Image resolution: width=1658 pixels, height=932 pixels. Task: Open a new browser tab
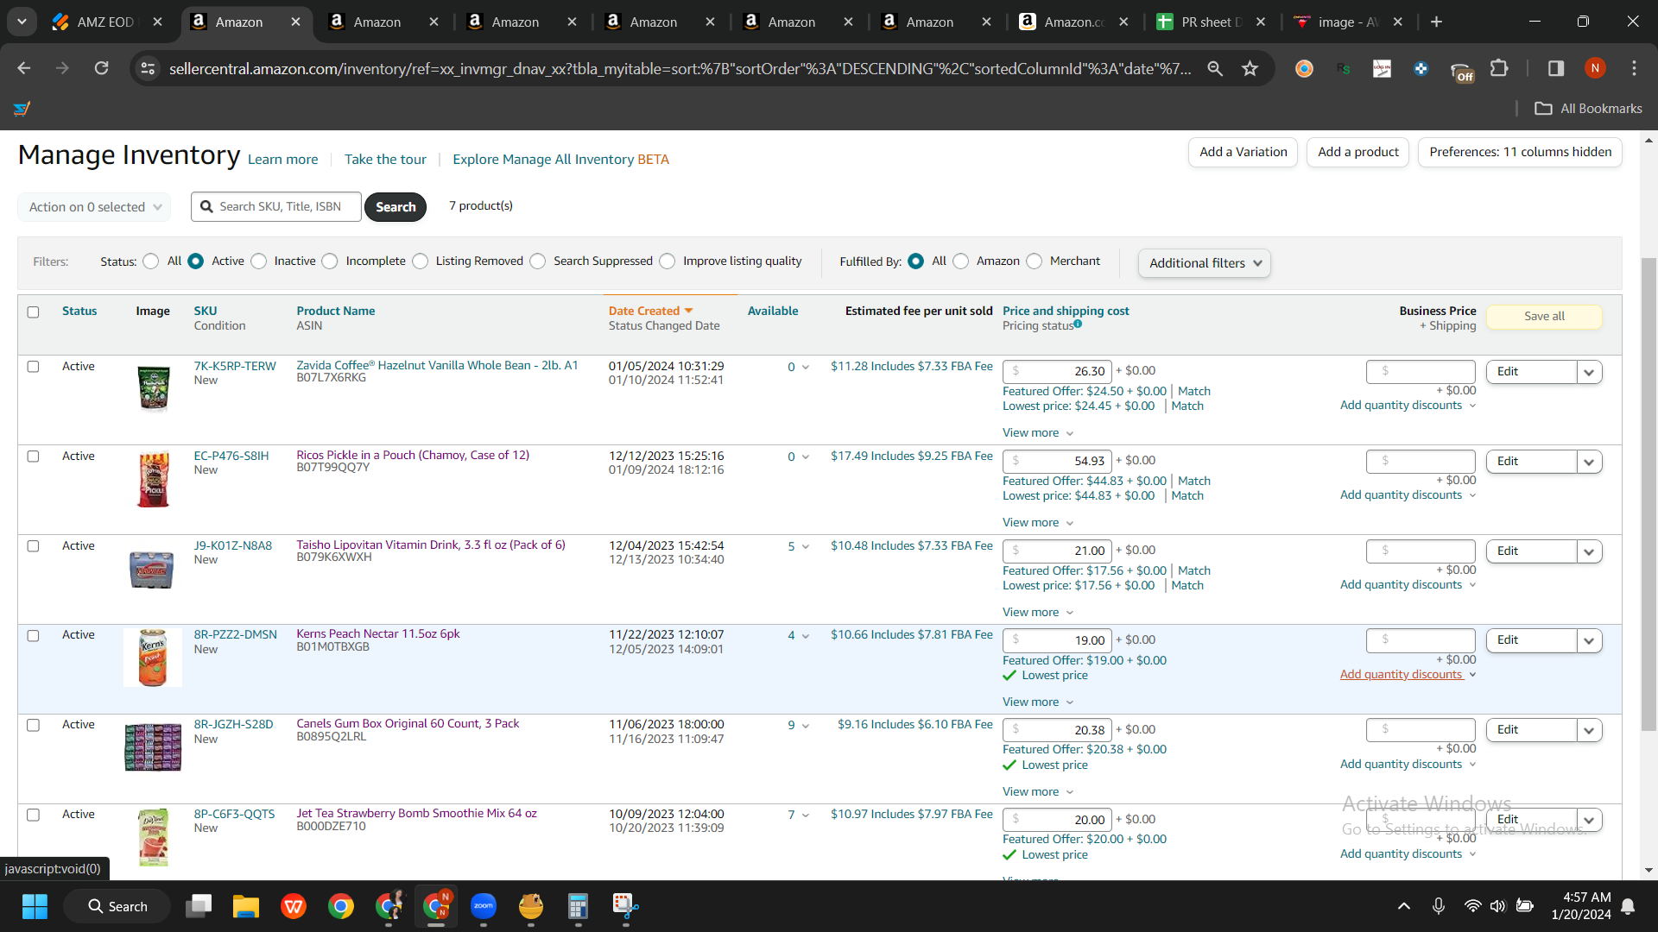[x=1436, y=22]
